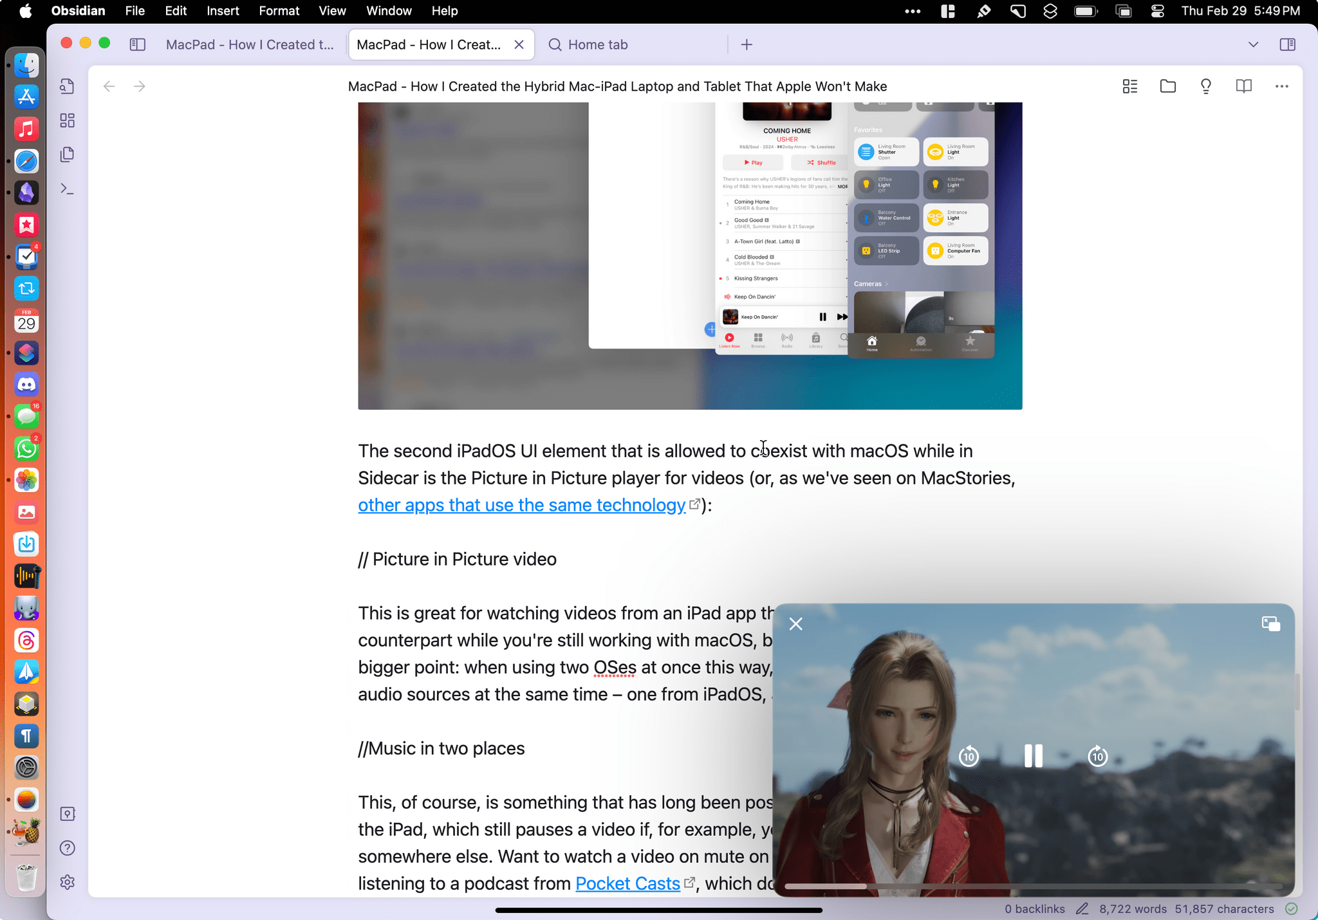The width and height of the screenshot is (1318, 920).
Task: Open Calendar showing 29 in Dock
Action: tap(26, 320)
